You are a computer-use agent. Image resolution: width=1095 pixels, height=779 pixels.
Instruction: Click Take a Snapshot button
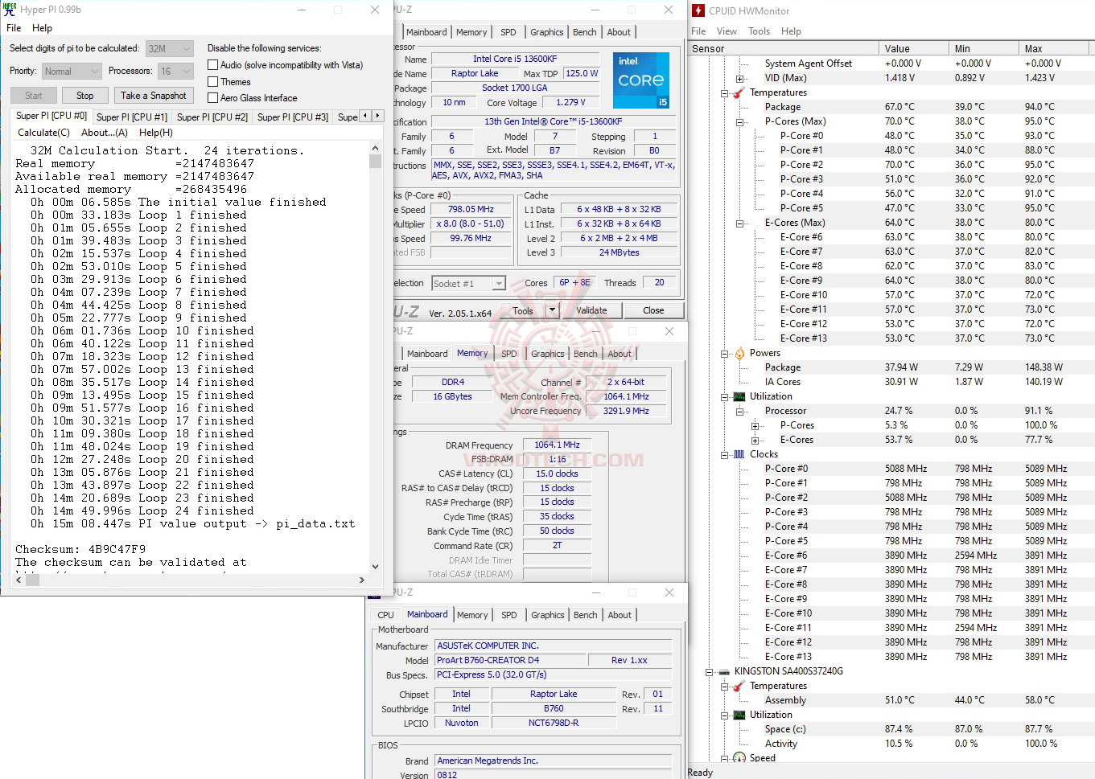(x=154, y=96)
